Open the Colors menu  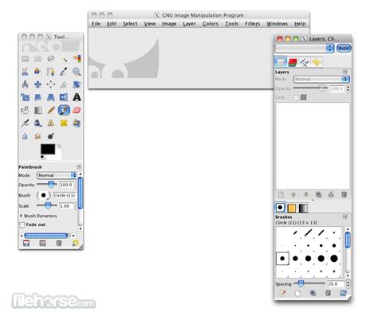pos(210,24)
